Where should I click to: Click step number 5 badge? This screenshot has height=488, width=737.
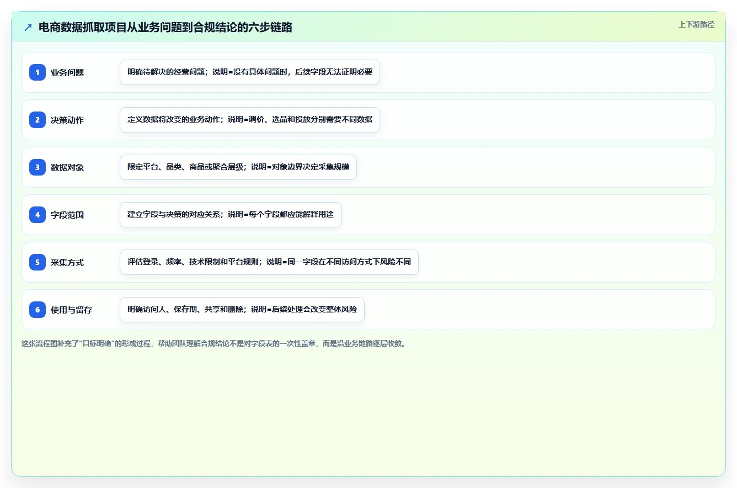38,262
